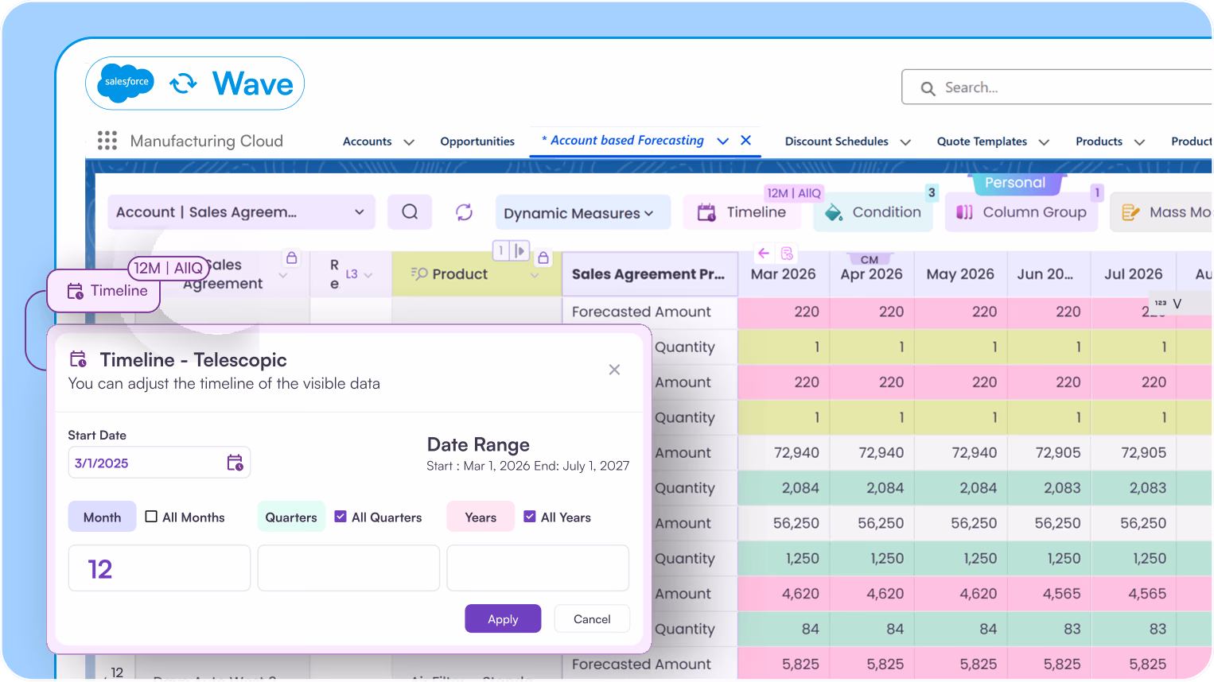Viewport: 1214px width, 682px height.
Task: Click the Cancel button
Action: 592,618
